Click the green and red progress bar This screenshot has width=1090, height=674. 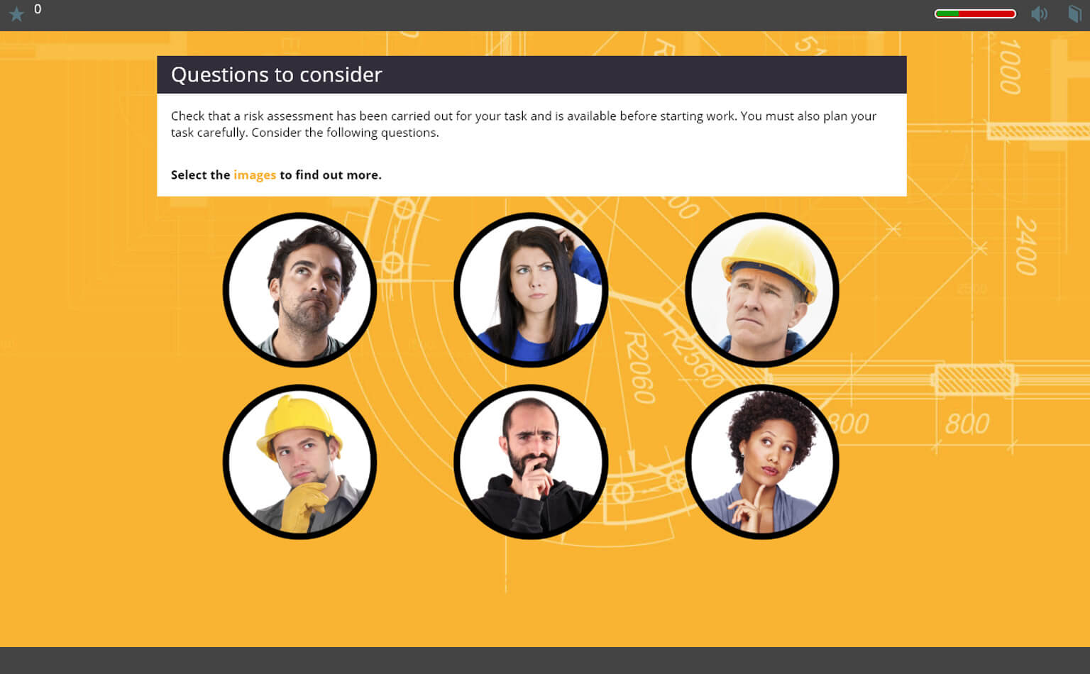pyautogui.click(x=975, y=13)
